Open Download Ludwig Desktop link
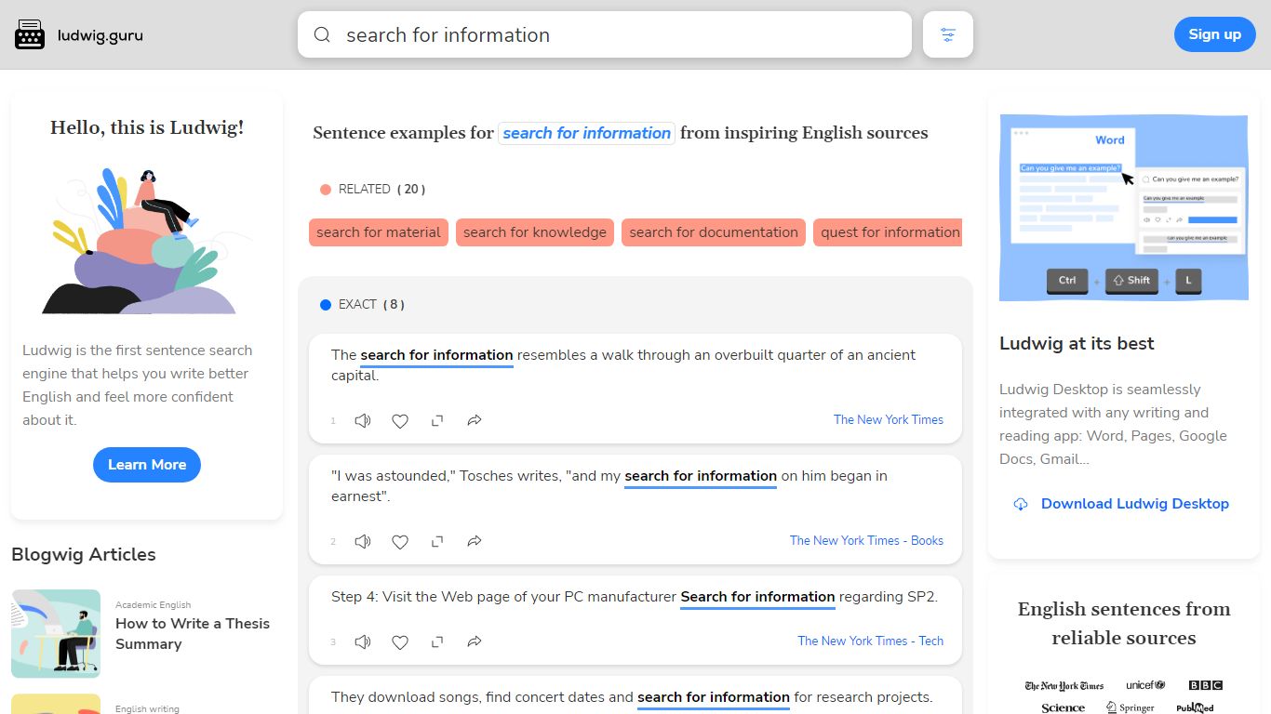The height and width of the screenshot is (714, 1271). [x=1135, y=504]
